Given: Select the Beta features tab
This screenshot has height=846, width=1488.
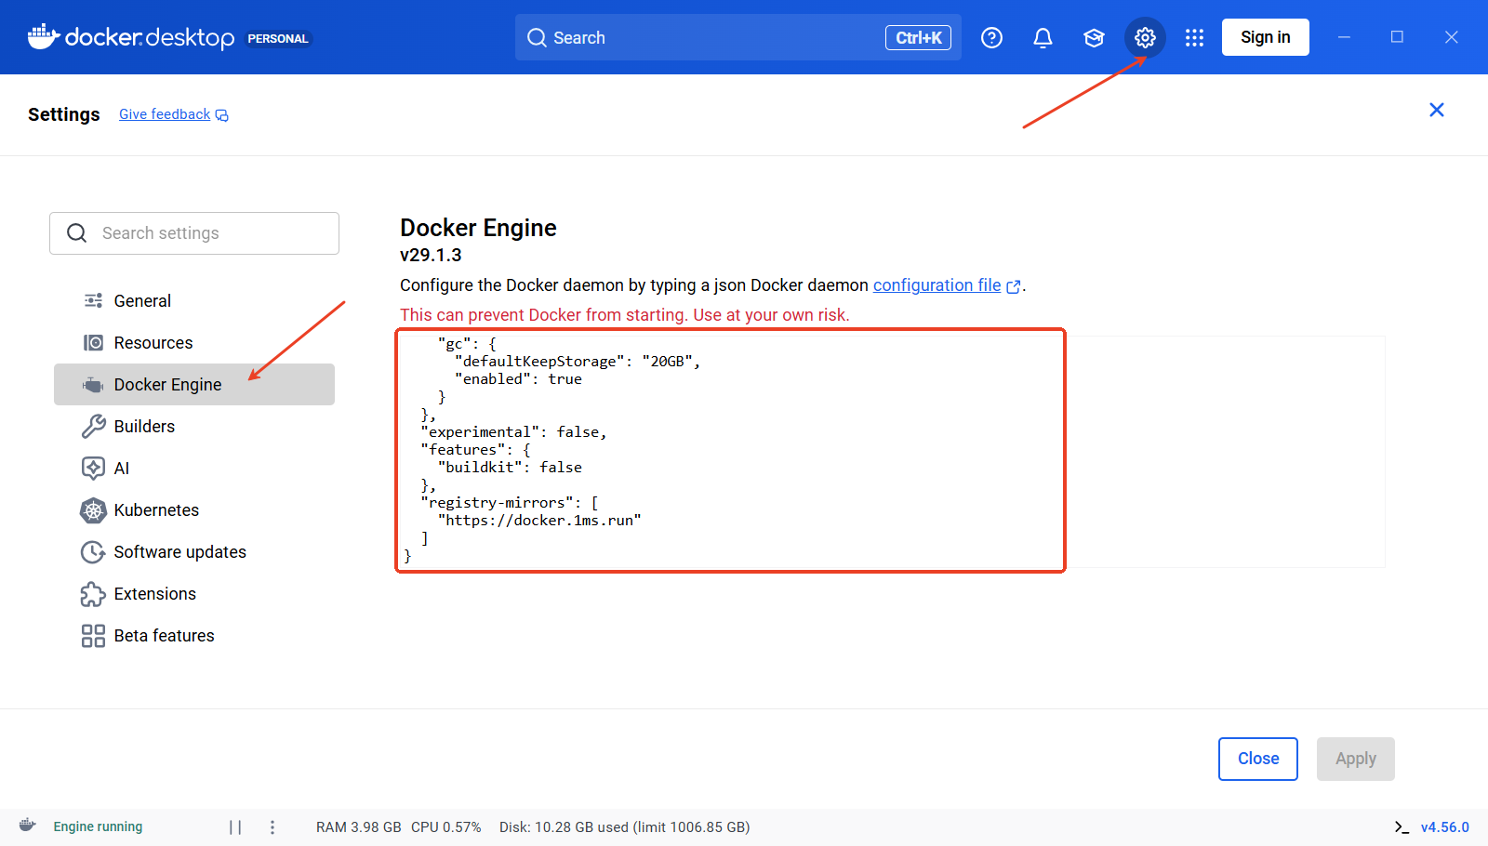Looking at the screenshot, I should pyautogui.click(x=194, y=635).
